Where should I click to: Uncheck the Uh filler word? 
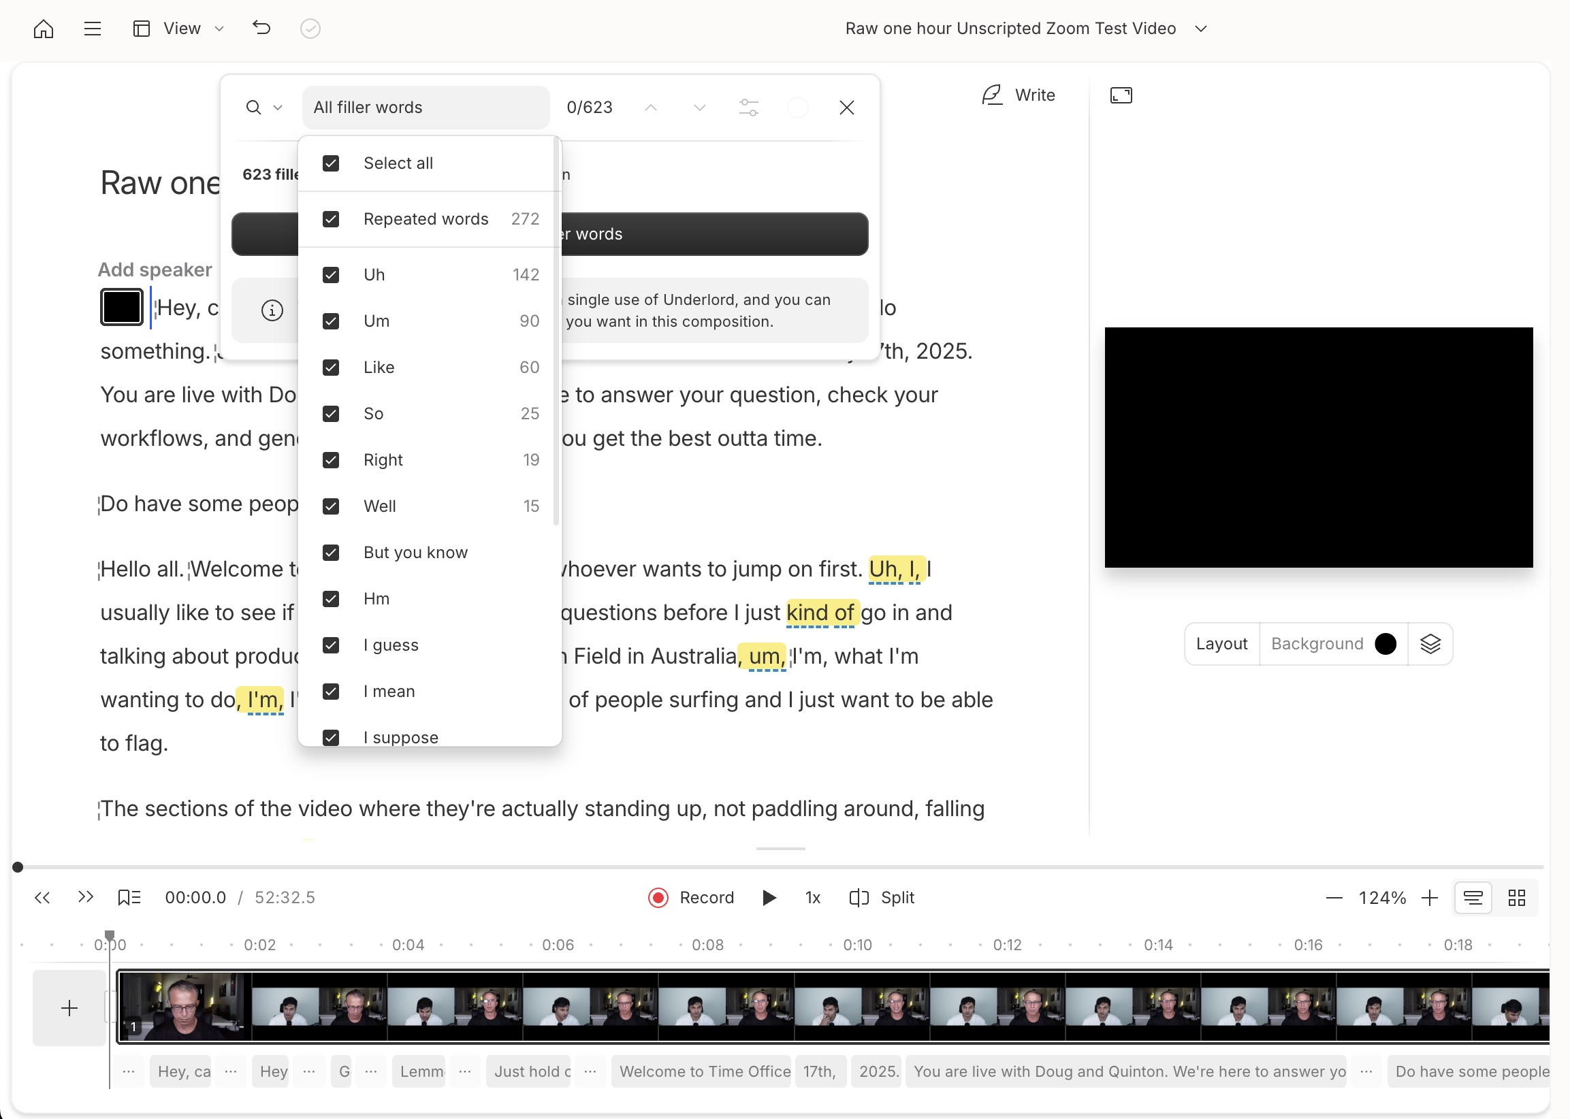[331, 275]
